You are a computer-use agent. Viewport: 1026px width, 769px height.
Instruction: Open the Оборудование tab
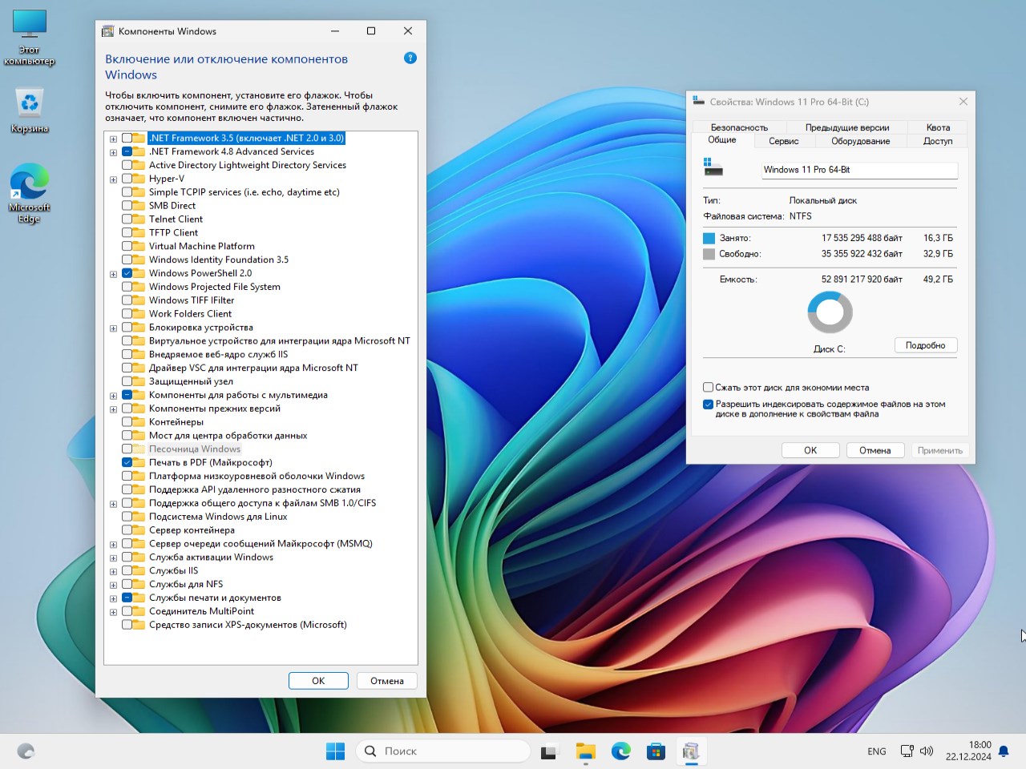(859, 140)
